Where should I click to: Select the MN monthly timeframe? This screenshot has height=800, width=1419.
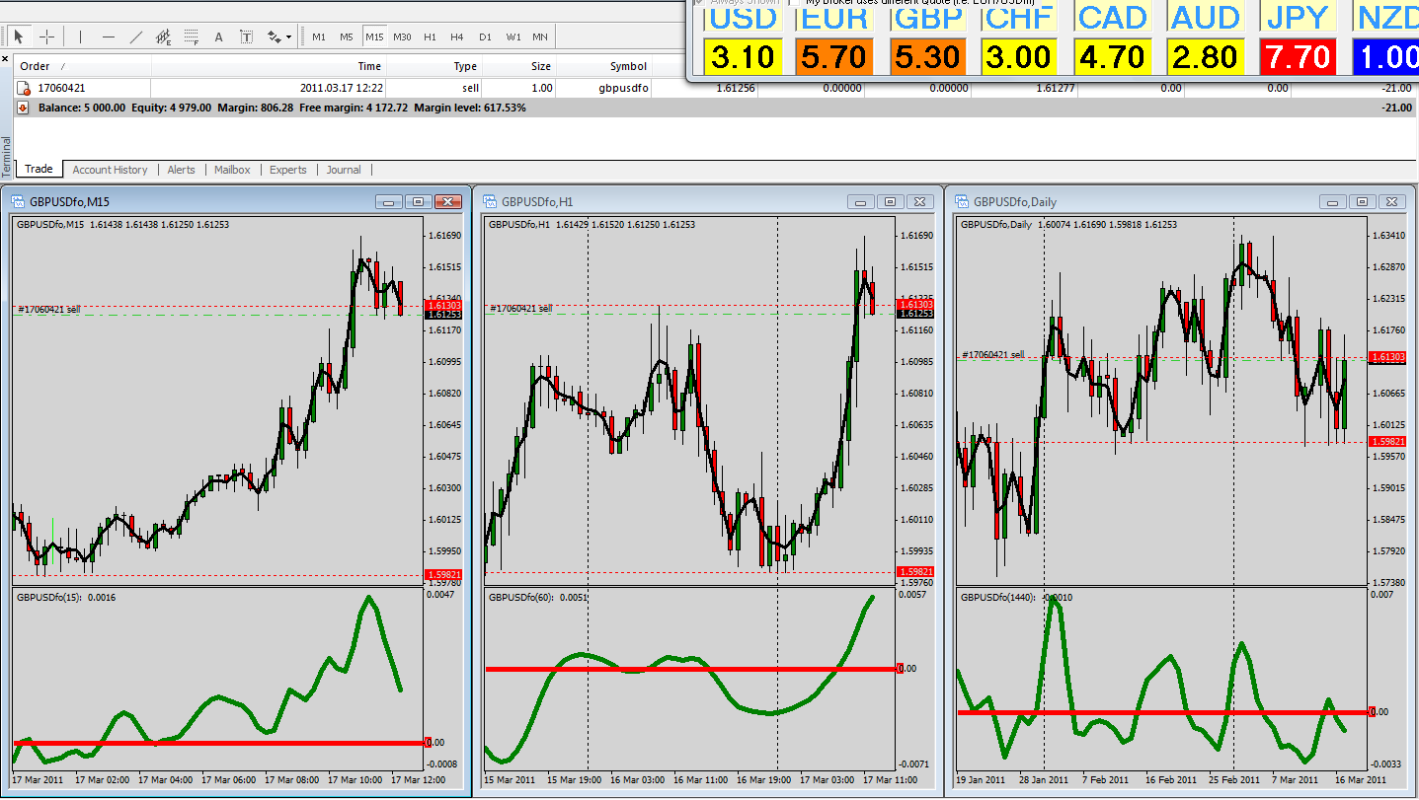click(x=540, y=36)
